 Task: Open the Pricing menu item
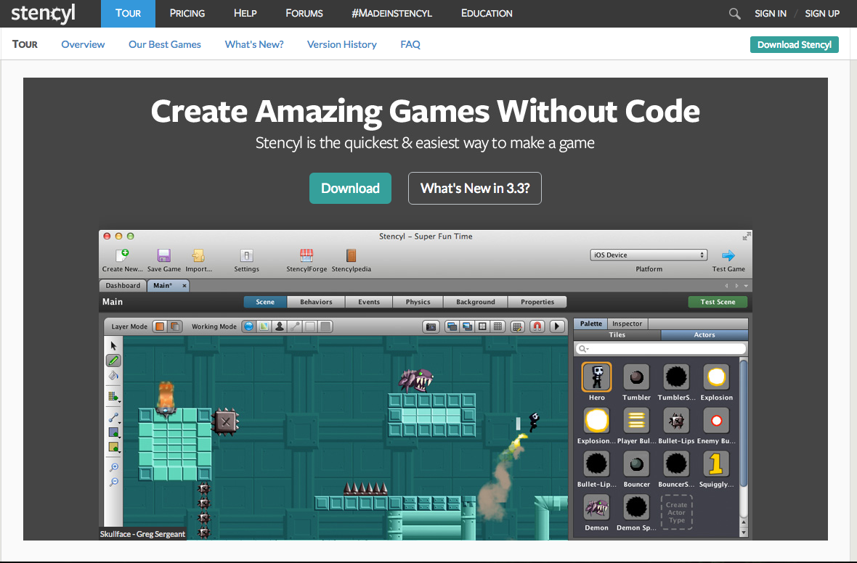coord(187,14)
